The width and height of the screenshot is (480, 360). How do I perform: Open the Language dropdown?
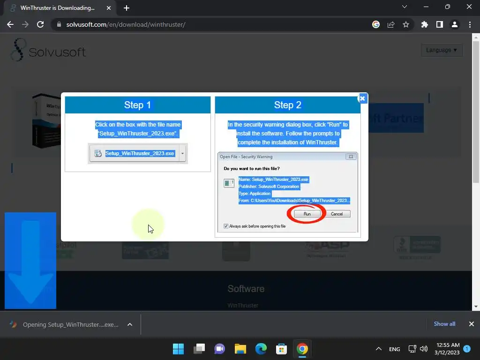point(442,50)
